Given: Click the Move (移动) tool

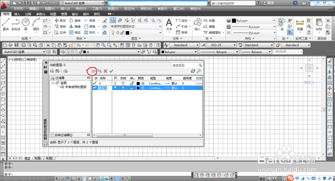Looking at the screenshot, I should tap(60, 20).
